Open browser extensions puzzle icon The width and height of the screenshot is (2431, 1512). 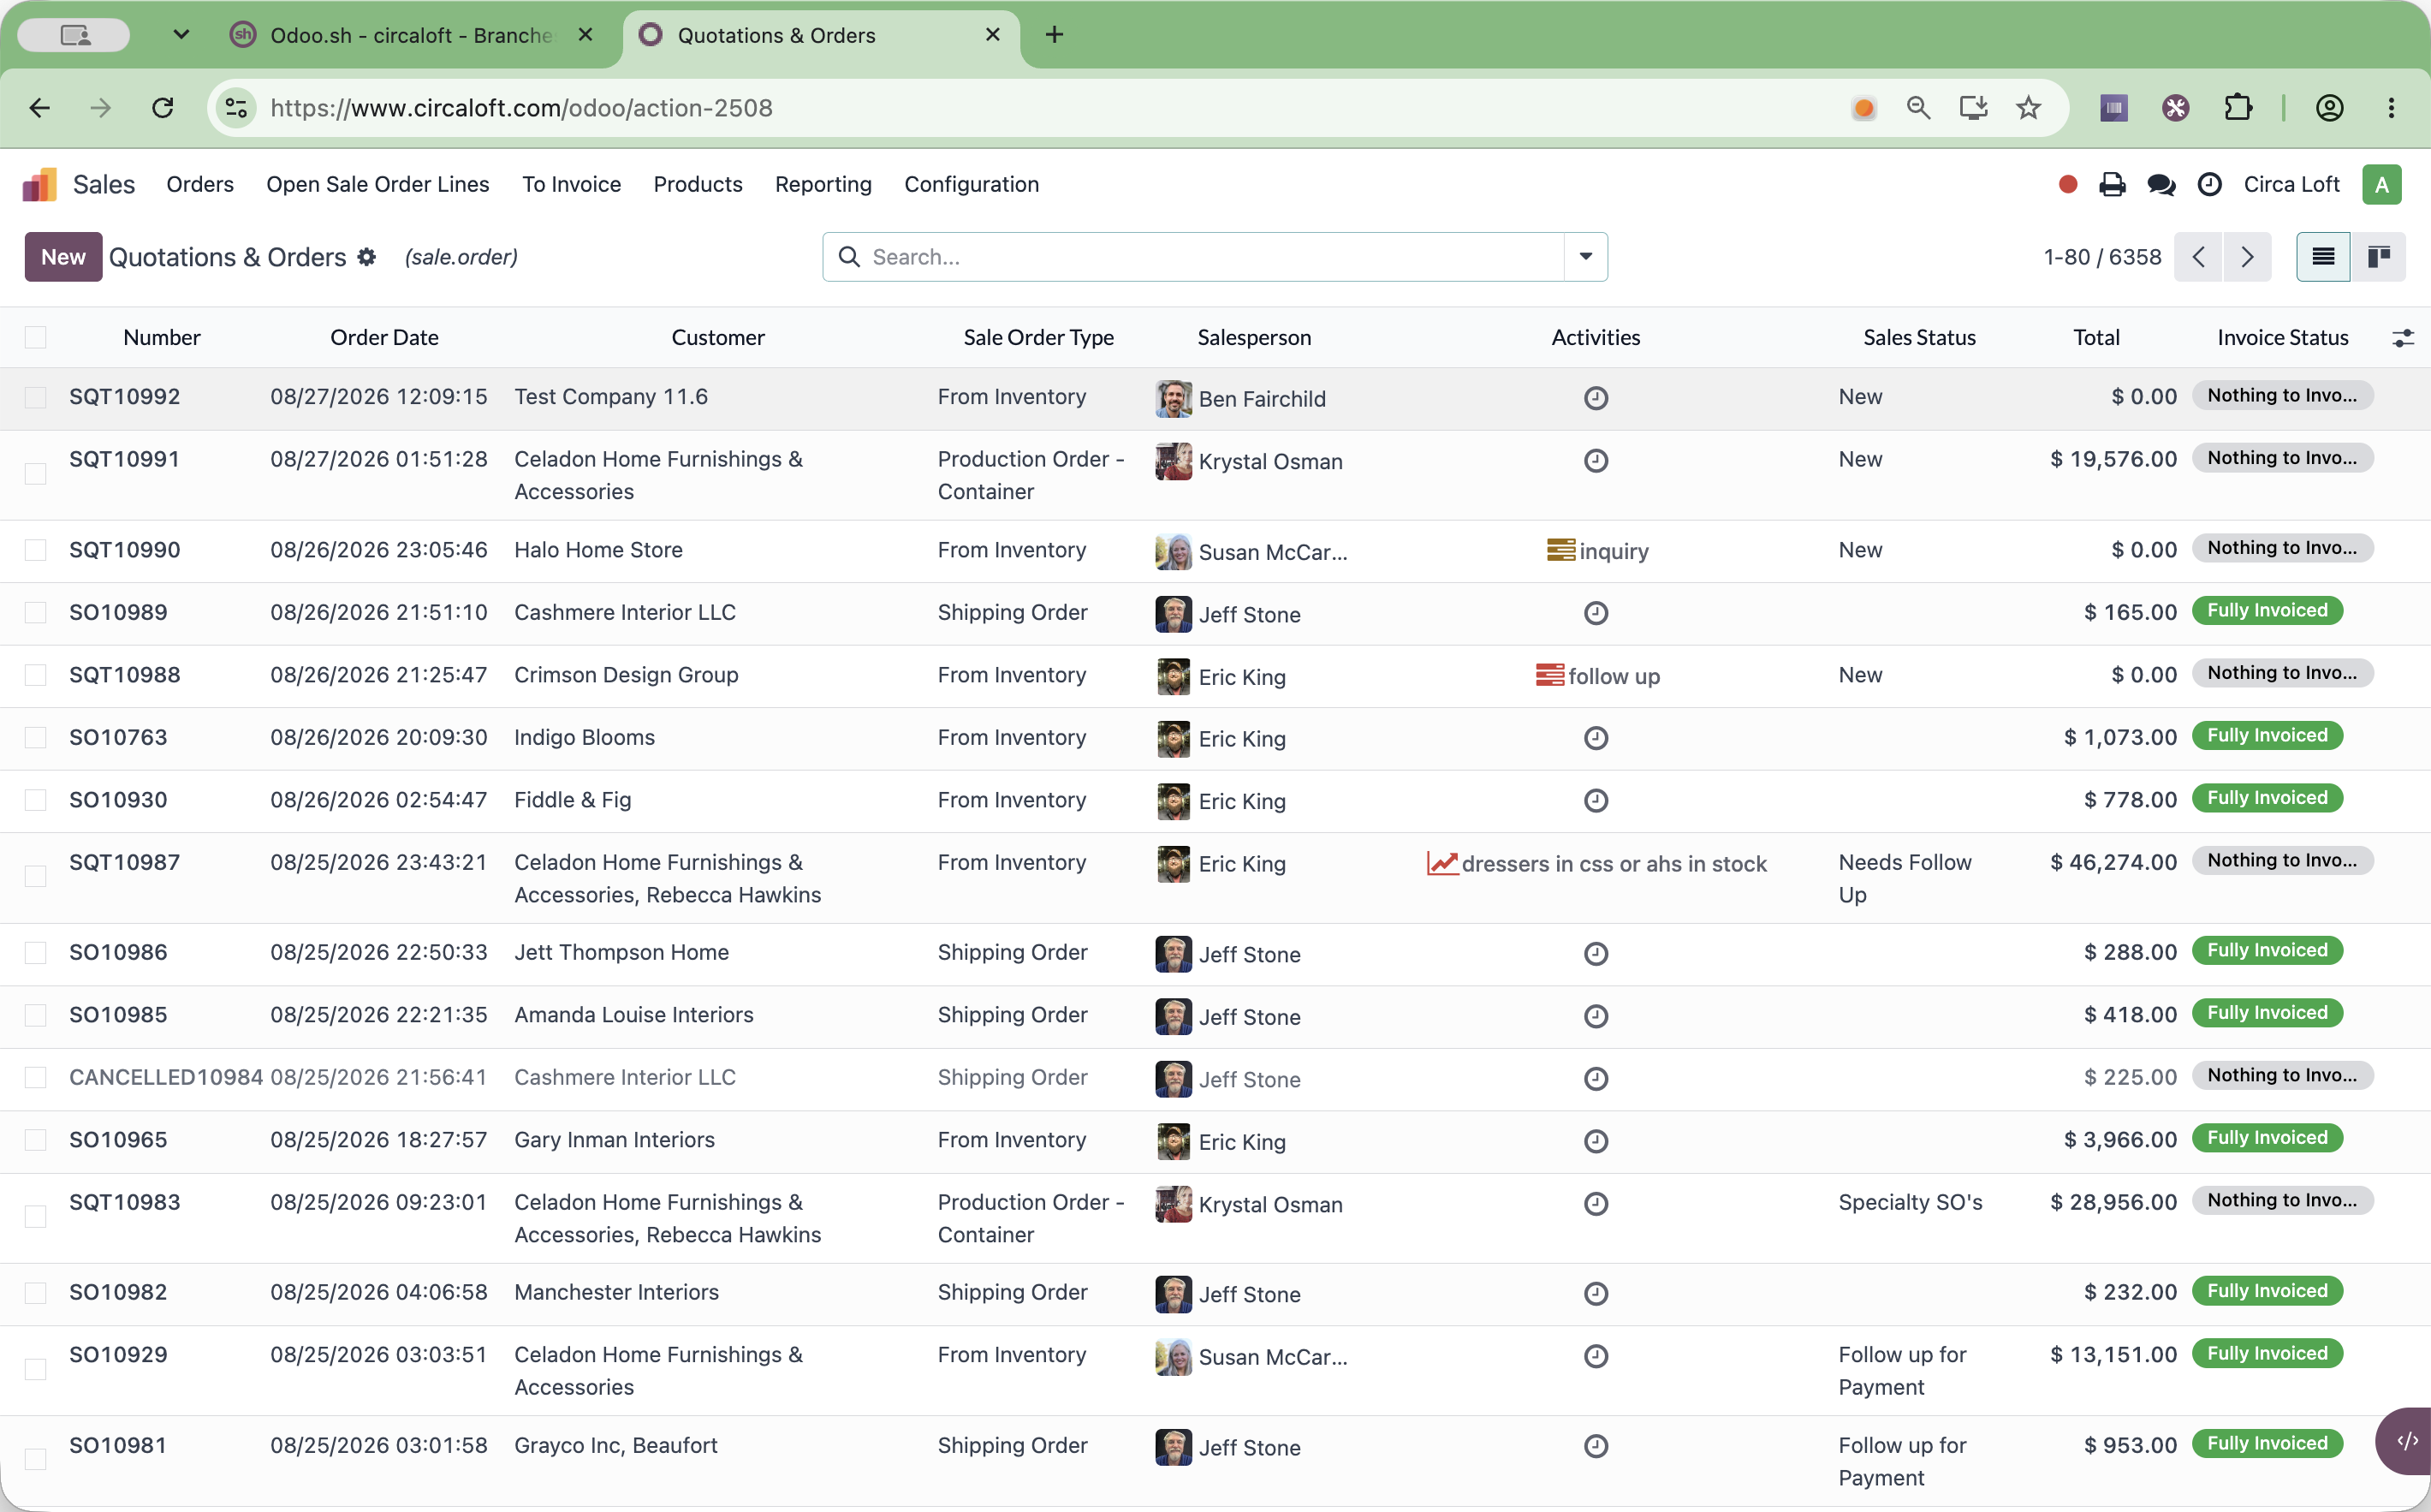tap(2238, 108)
